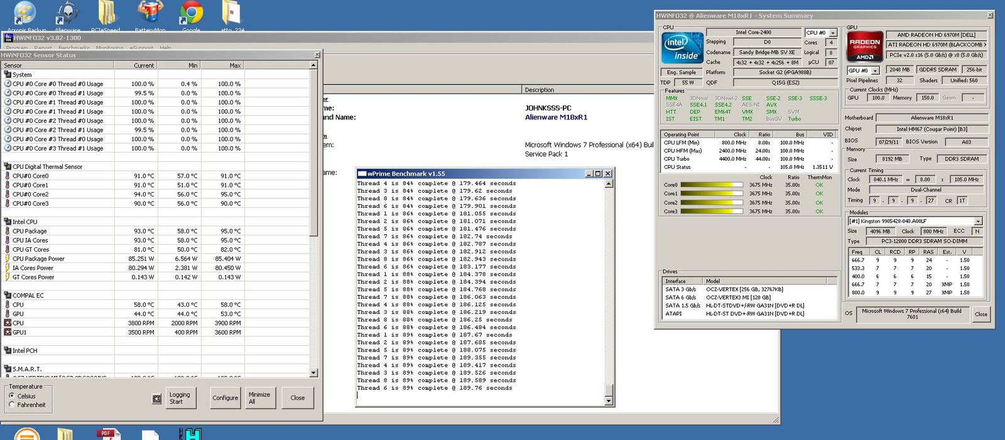
Task: Click the Sandy Bridge-MB SV XE codename field
Action: click(767, 53)
